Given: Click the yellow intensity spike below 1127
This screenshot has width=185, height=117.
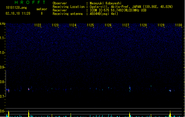Looking at the screenshot, I should (x=129, y=115).
